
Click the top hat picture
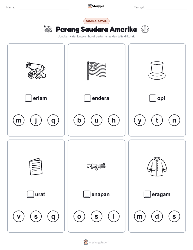(x=157, y=70)
